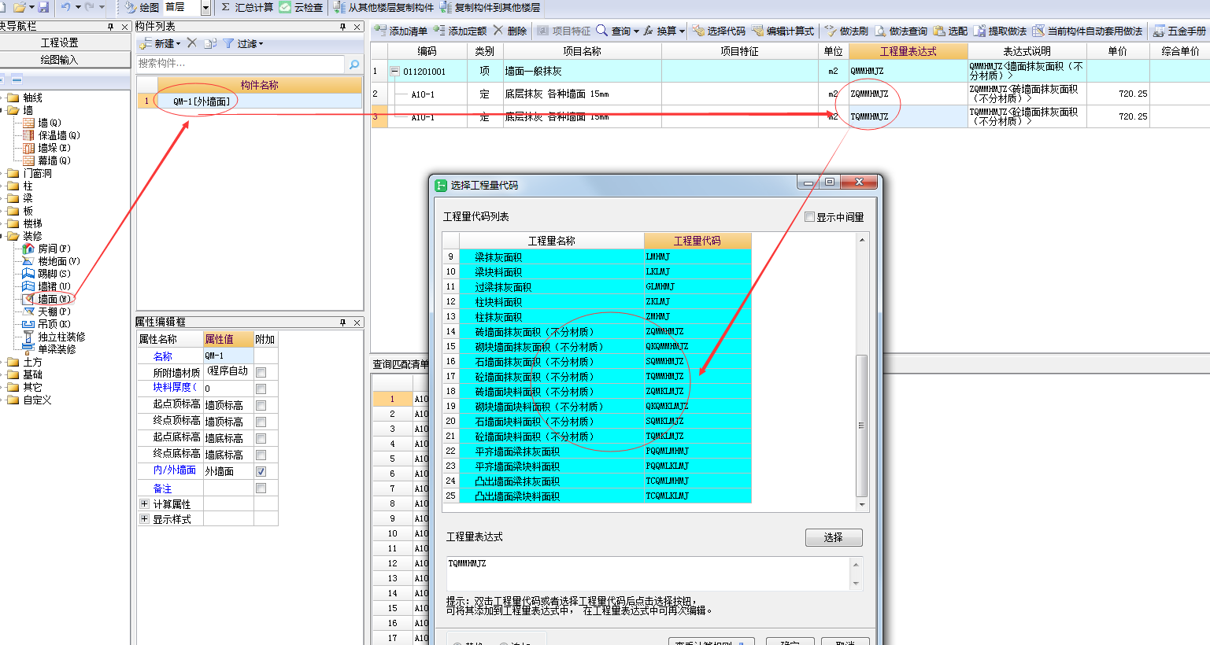Select 保温墙(Q) in the tree
Image resolution: width=1210 pixels, height=645 pixels.
point(52,135)
